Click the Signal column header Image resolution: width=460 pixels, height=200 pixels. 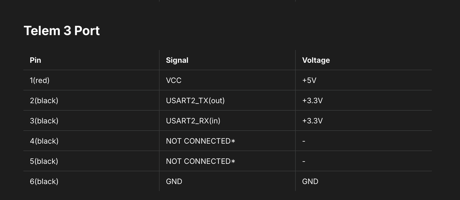(x=177, y=60)
